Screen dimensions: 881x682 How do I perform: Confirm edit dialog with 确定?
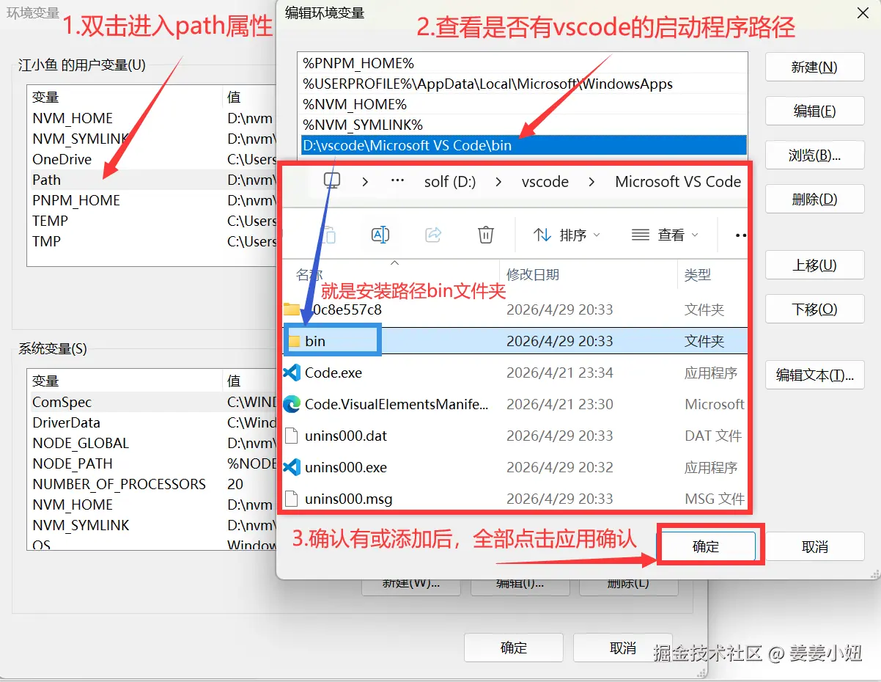pyautogui.click(x=706, y=547)
